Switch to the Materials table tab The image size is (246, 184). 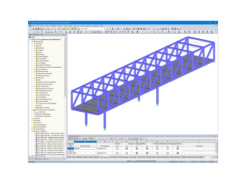pyautogui.click(x=79, y=157)
